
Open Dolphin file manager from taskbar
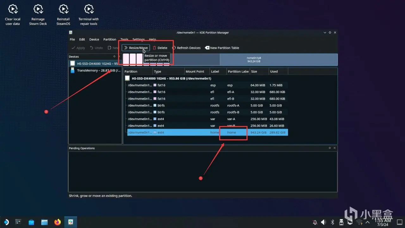[44, 222]
